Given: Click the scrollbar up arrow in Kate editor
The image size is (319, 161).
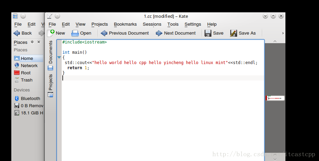Looking at the screenshot, I should [275, 41].
